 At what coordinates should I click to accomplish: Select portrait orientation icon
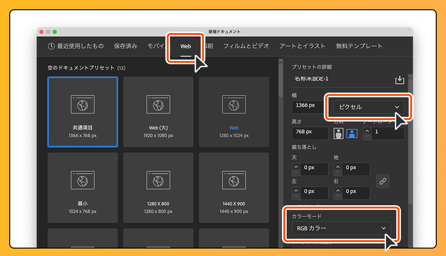[338, 134]
